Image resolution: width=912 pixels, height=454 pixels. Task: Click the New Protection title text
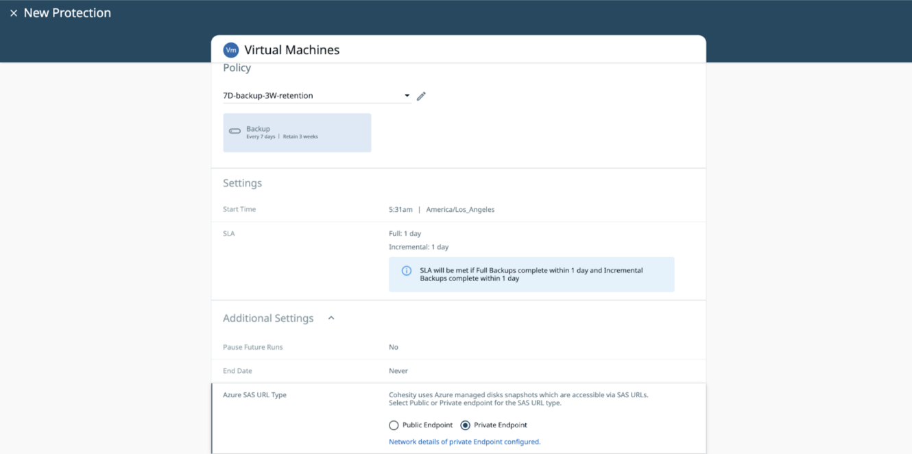point(67,13)
